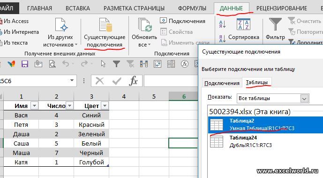Click the pivot table icon in quick toolbar

[158, 64]
